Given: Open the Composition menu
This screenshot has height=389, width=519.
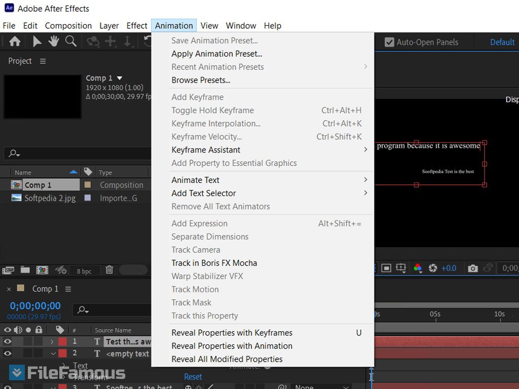Looking at the screenshot, I should (x=68, y=25).
